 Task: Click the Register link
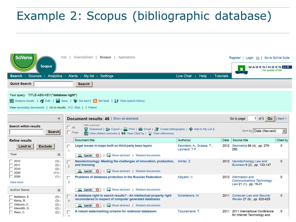(235, 58)
